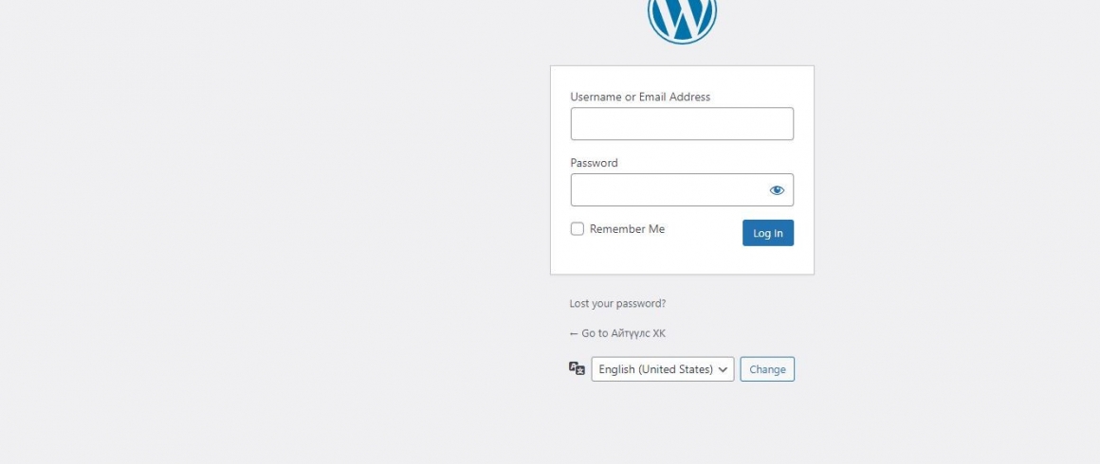Click the WordPress logo
1100x464 pixels.
[682, 21]
